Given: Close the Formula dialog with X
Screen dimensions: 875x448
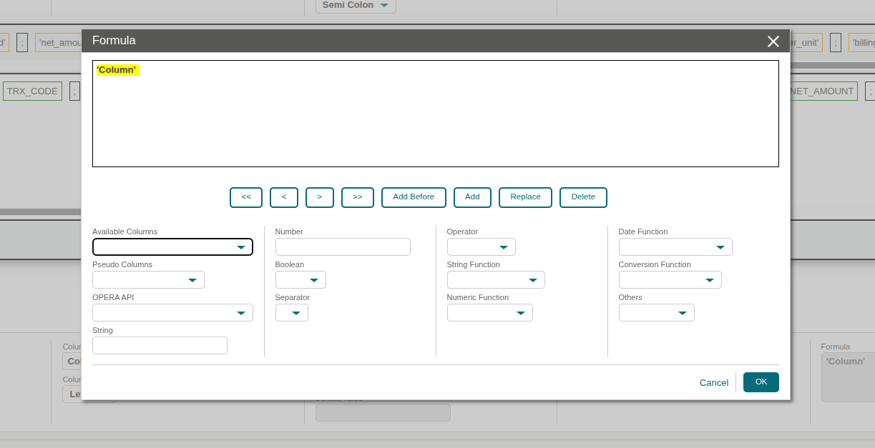Looking at the screenshot, I should (773, 41).
